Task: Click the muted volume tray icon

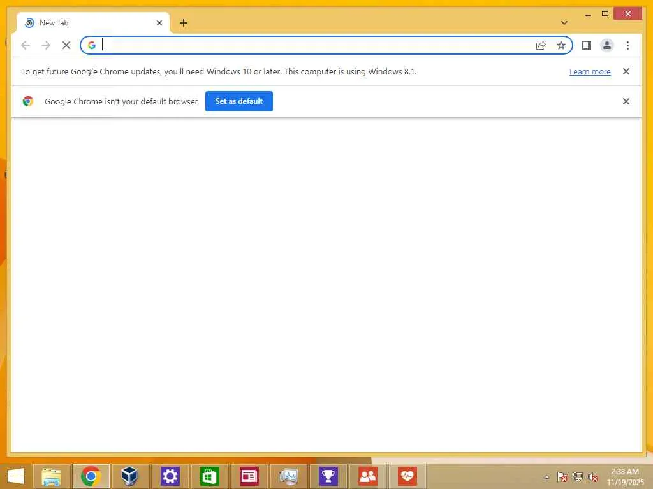Action: (593, 477)
